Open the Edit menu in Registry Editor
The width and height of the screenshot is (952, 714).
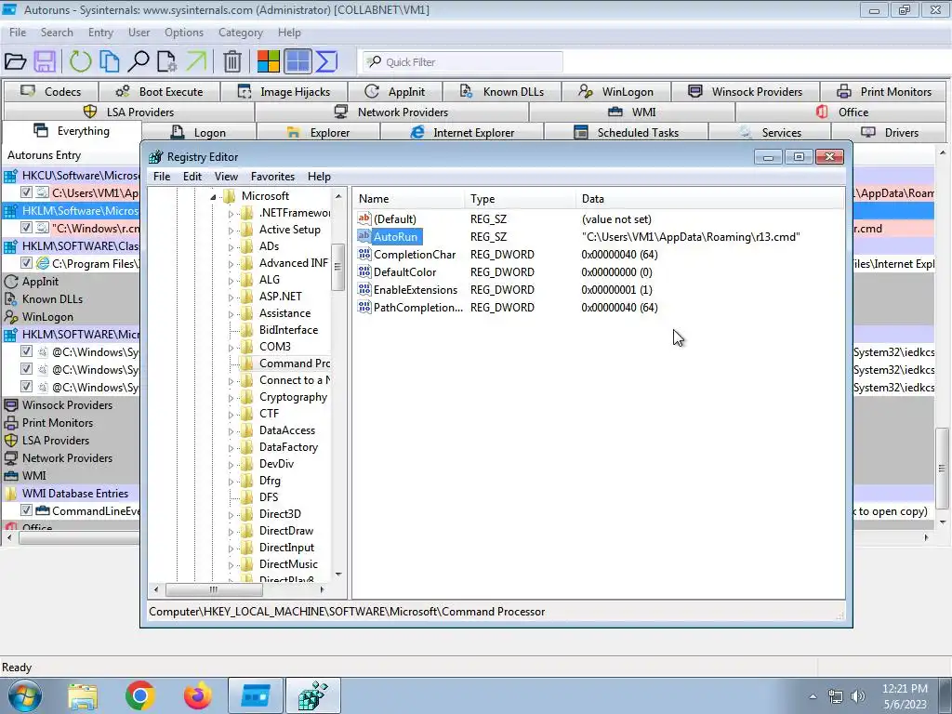tap(192, 176)
